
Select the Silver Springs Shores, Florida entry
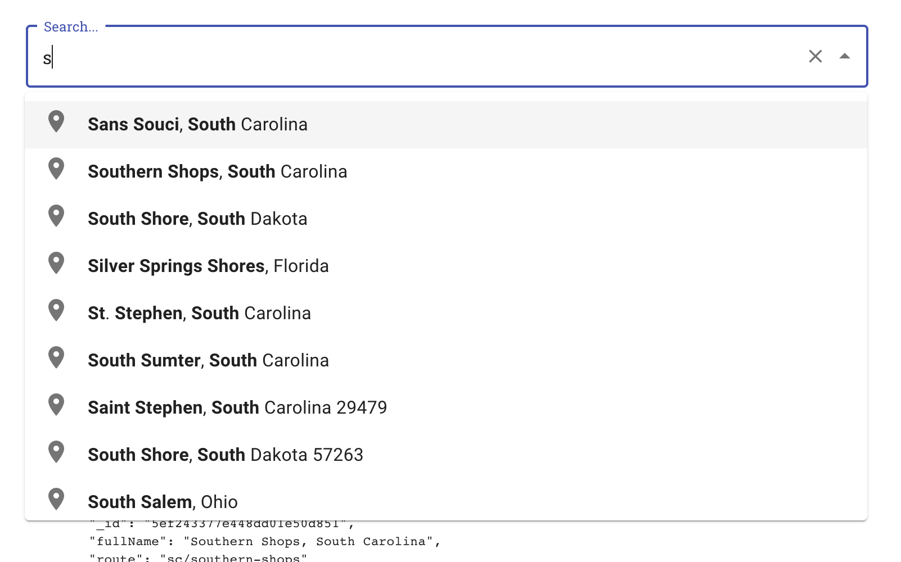pos(208,265)
